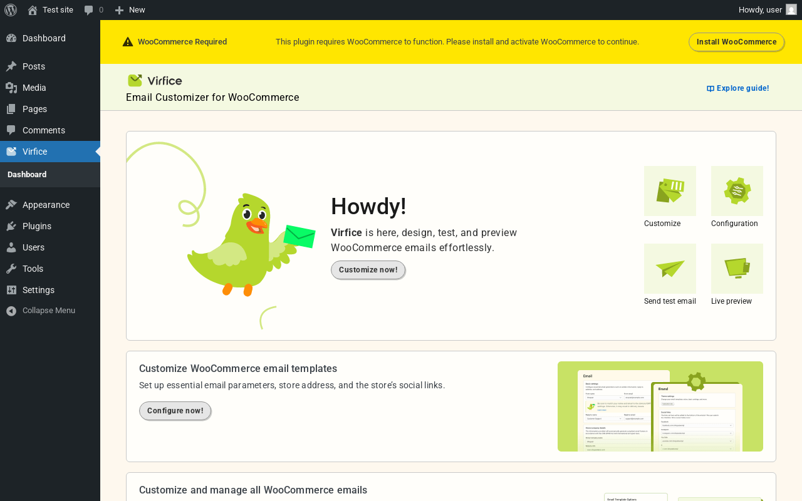This screenshot has width=802, height=501.
Task: Click the Comments icon in sidebar
Action: tap(11, 130)
